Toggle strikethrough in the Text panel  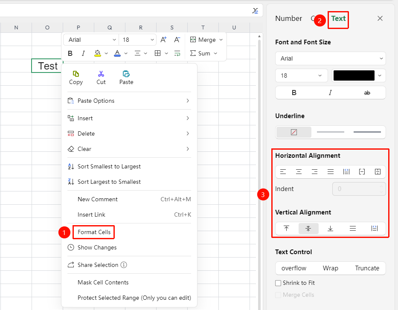tap(367, 93)
